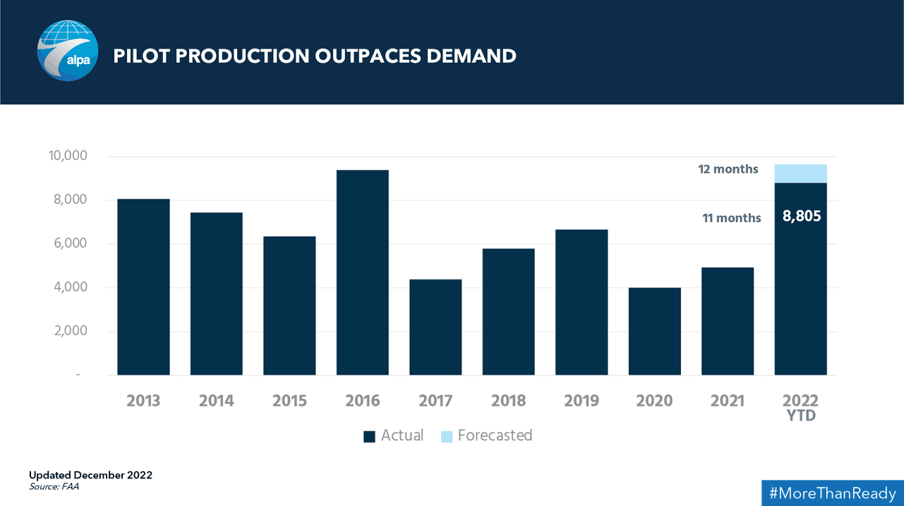Click the 11 months annotation
The image size is (904, 506).
click(x=732, y=218)
